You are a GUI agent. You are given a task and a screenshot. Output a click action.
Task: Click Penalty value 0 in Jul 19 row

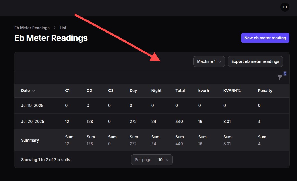point(259,106)
